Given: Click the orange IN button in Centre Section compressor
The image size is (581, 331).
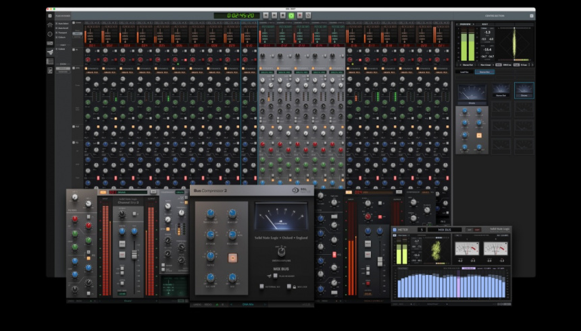Looking at the screenshot, I should click(479, 136).
